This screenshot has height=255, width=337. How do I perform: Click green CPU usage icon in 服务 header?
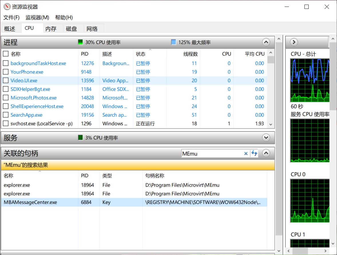pos(80,138)
